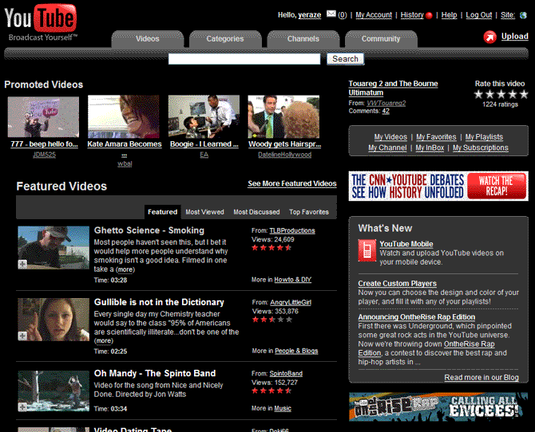Switch to Top Favorites videos
Screen dimensions: 535x432
coord(309,212)
